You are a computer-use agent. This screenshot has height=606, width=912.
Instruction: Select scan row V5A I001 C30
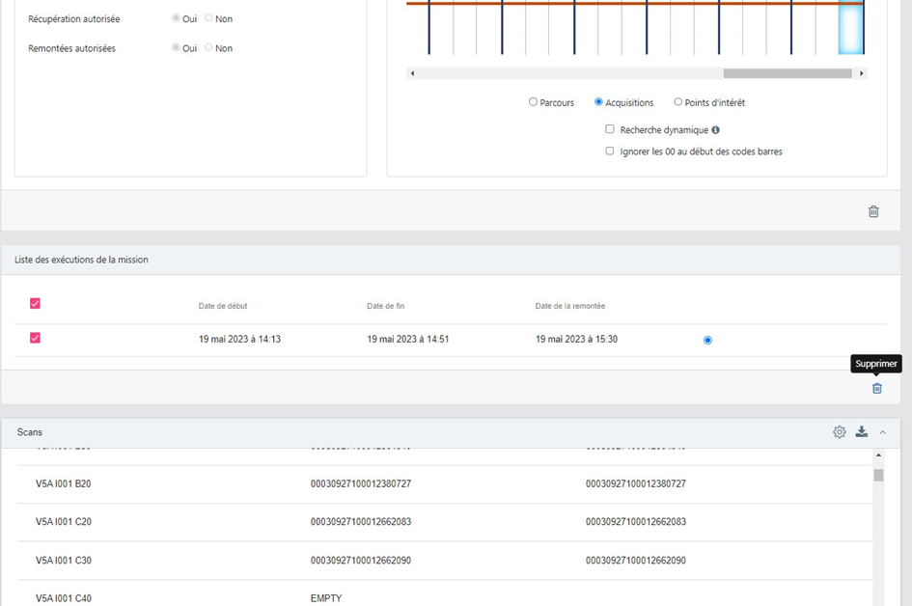click(x=444, y=561)
